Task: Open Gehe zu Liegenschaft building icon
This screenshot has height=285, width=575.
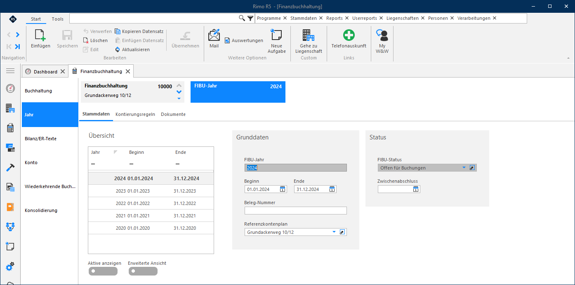Action: pyautogui.click(x=308, y=35)
